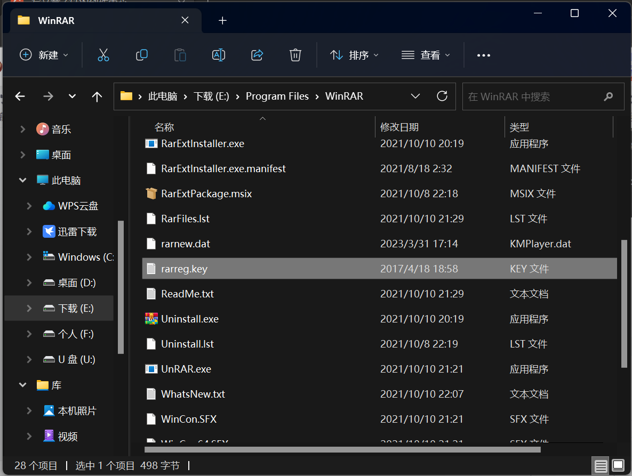Sort by 类型 column header

[x=519, y=127]
